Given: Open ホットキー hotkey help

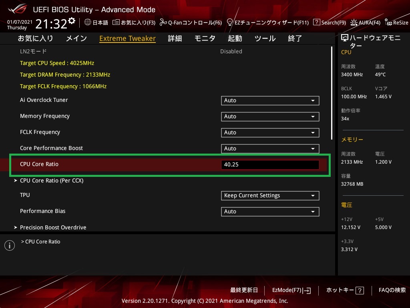Looking at the screenshot, I should pyautogui.click(x=345, y=290).
